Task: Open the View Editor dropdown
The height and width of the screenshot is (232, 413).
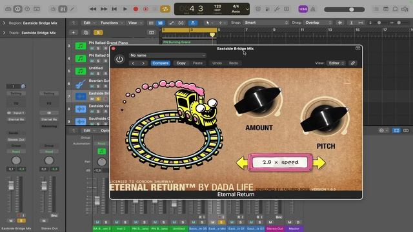Action: [336, 63]
